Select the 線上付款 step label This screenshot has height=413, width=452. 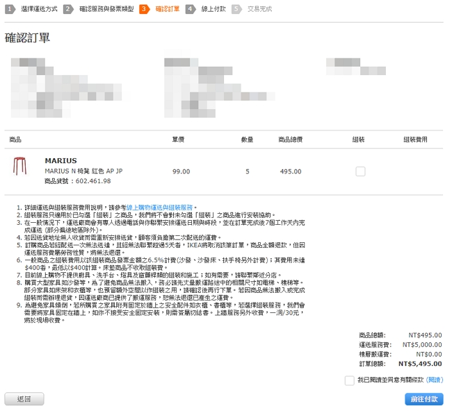[x=213, y=9]
